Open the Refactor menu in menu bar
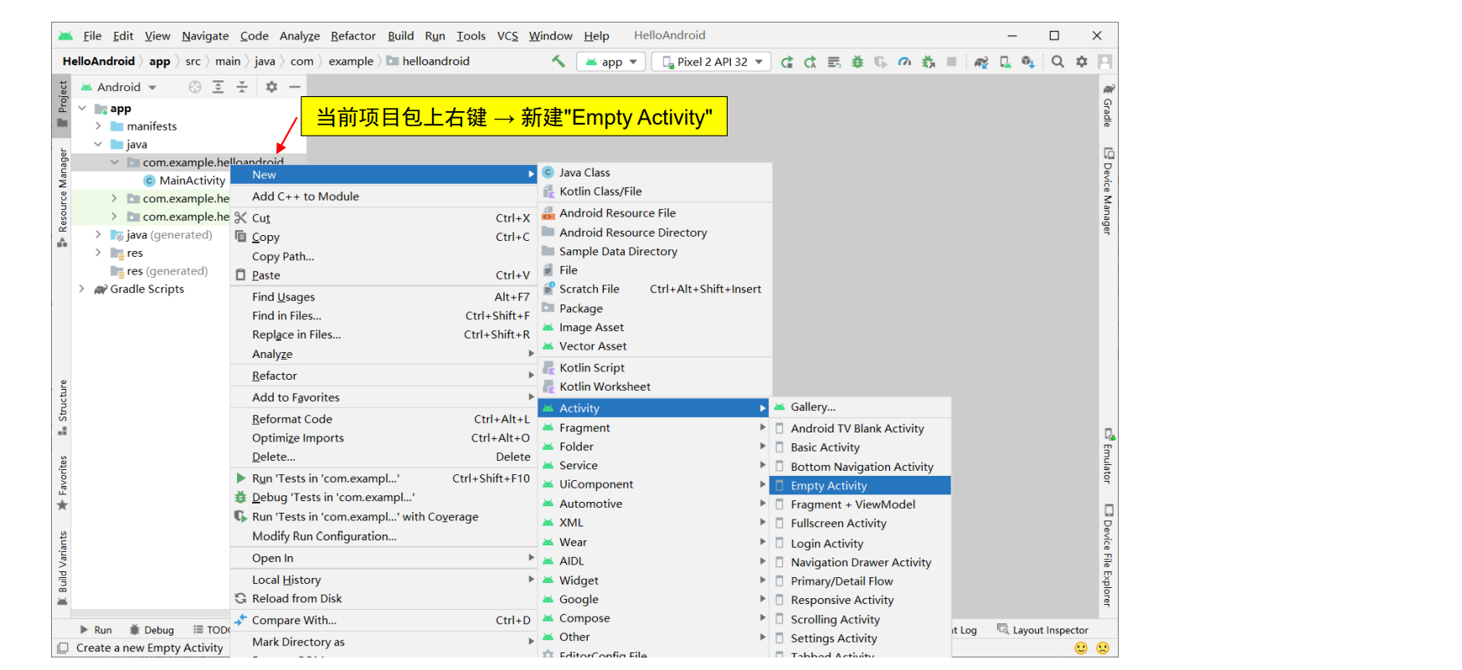1462x670 pixels. (353, 36)
